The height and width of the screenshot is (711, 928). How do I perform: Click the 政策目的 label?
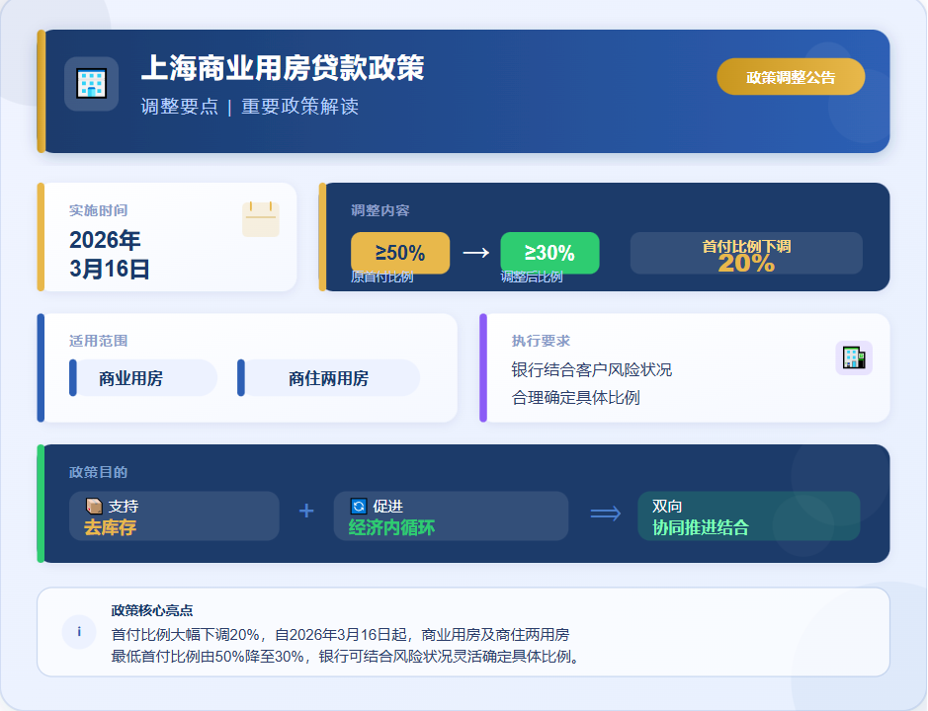coord(98,472)
